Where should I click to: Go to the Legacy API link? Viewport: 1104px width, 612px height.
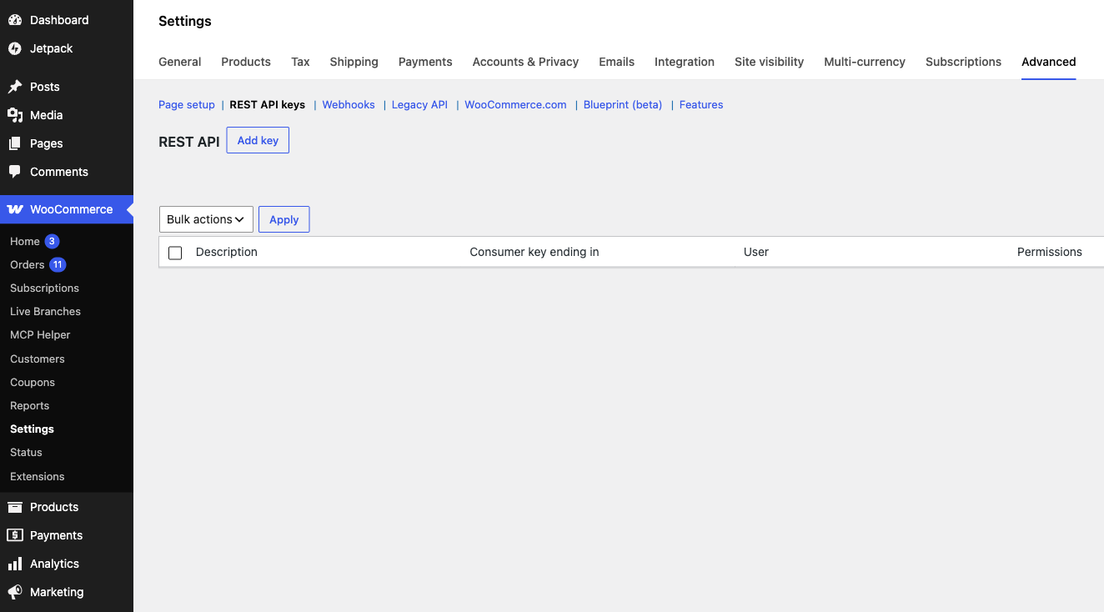(x=419, y=104)
